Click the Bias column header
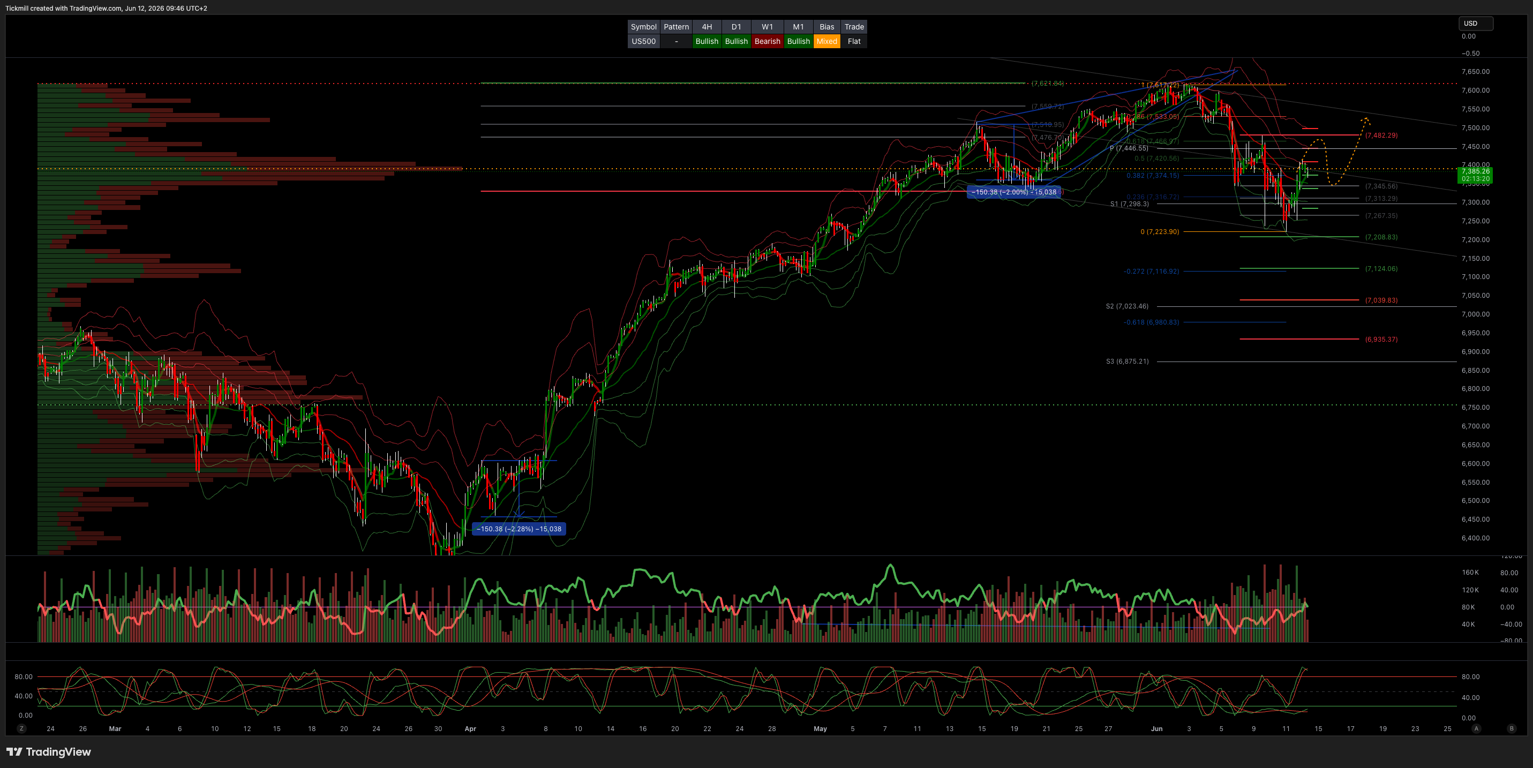Screen dimensions: 1533x768 pos(826,27)
